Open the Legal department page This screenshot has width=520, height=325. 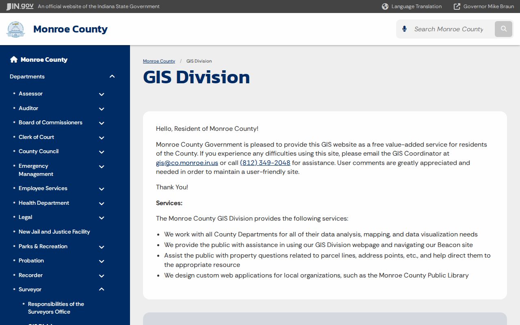pos(25,217)
